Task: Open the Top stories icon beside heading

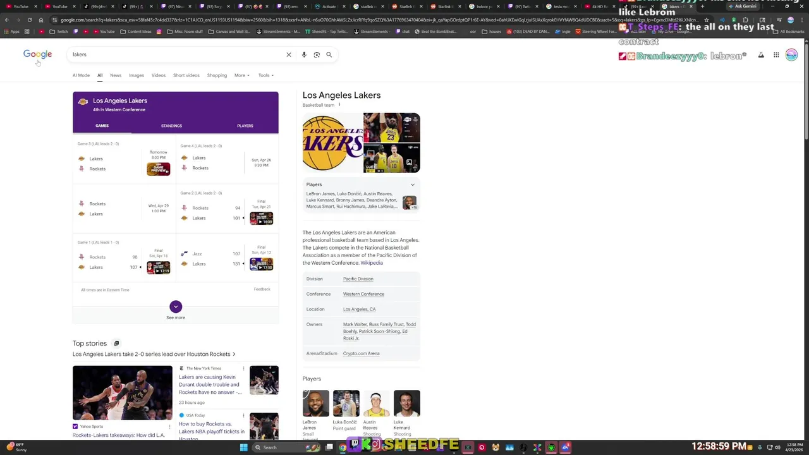Action: [116, 343]
